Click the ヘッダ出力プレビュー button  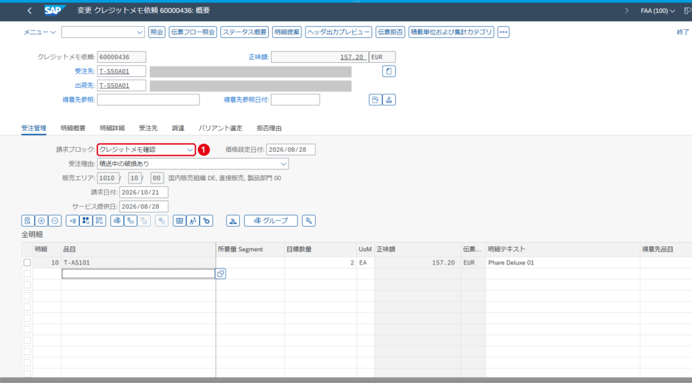pos(339,32)
